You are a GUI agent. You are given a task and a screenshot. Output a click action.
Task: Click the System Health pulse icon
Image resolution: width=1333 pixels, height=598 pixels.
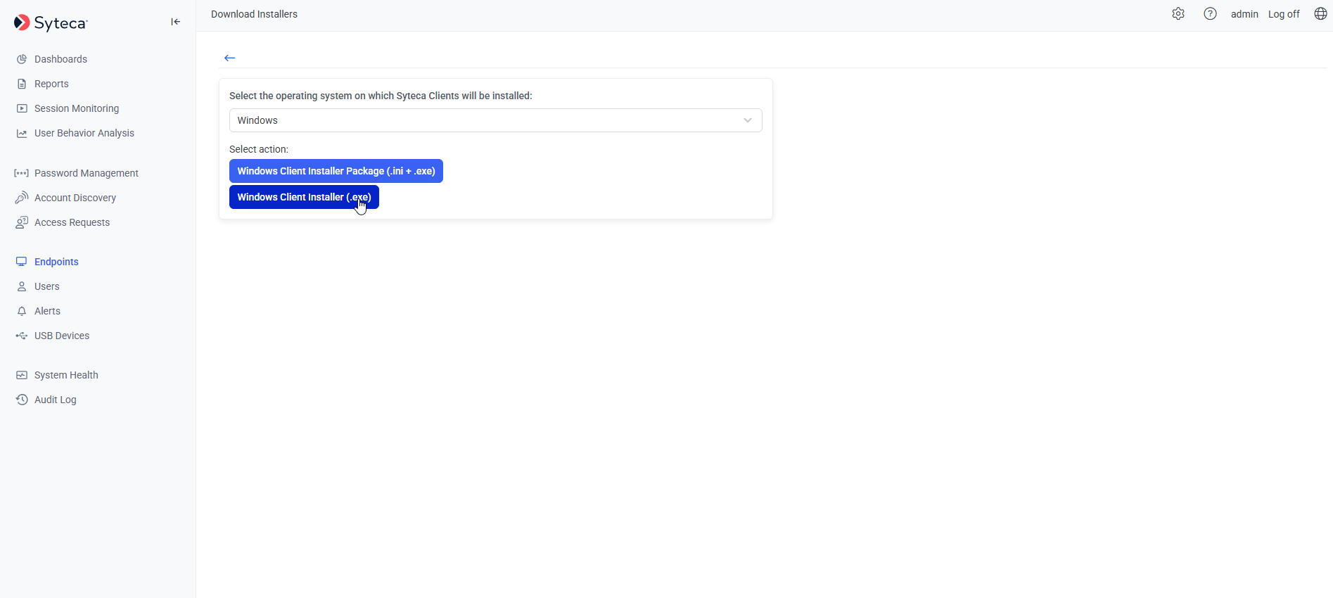[x=22, y=375]
